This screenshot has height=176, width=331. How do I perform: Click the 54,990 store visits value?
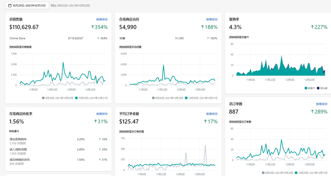pyautogui.click(x=128, y=27)
